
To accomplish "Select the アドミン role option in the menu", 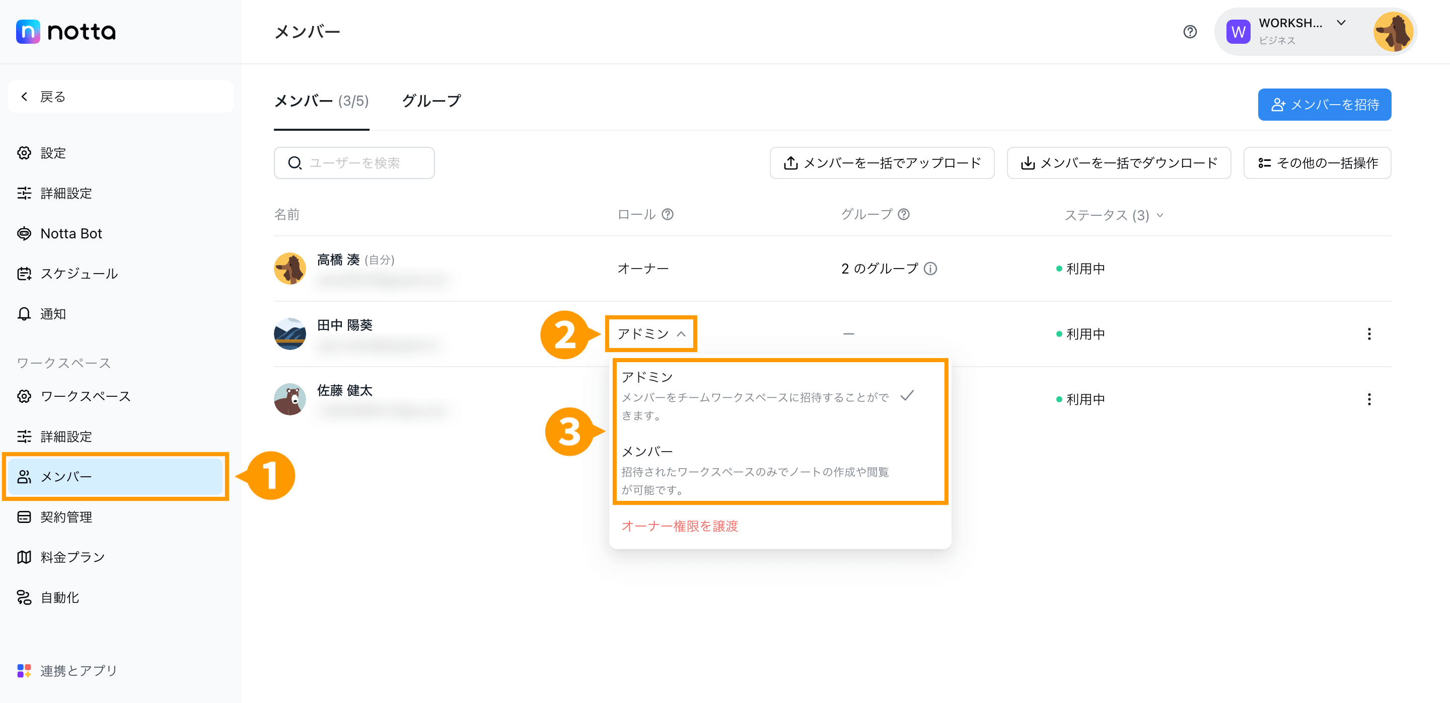I will [x=779, y=396].
